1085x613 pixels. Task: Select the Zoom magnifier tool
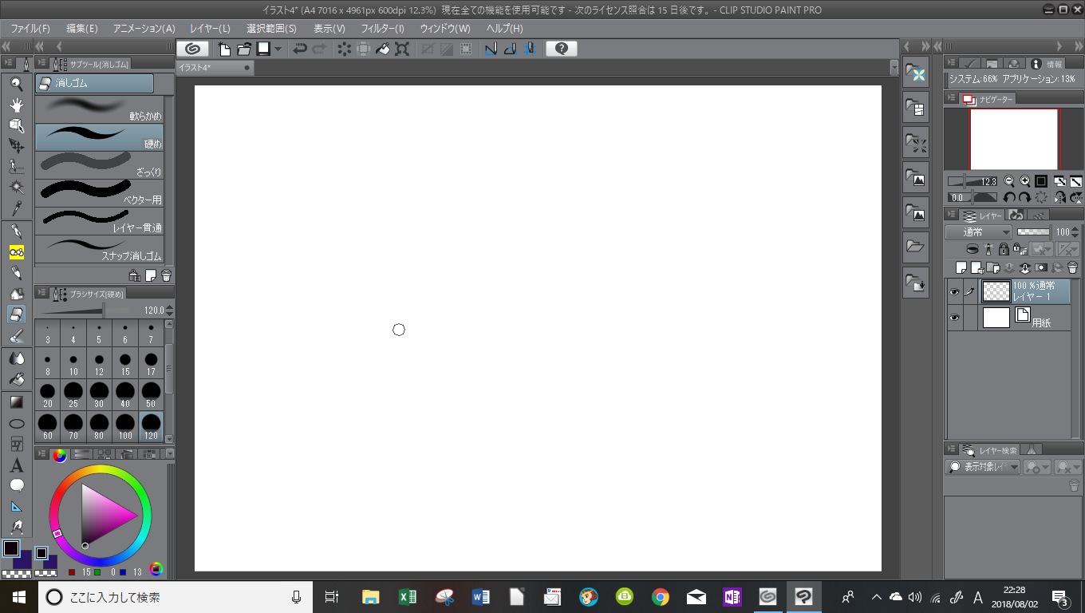16,83
